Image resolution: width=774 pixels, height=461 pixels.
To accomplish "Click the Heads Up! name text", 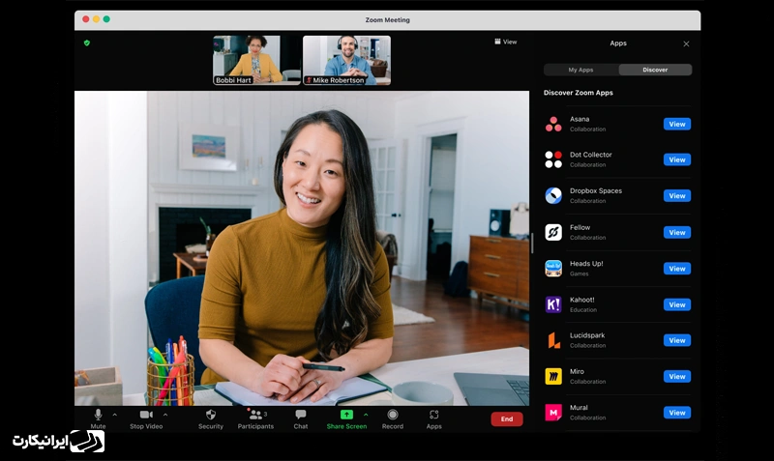I will click(x=586, y=263).
